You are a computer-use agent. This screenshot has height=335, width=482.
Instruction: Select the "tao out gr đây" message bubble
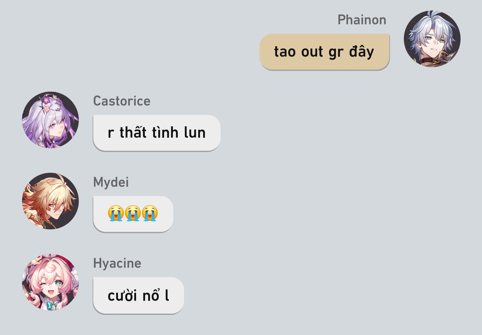(325, 52)
